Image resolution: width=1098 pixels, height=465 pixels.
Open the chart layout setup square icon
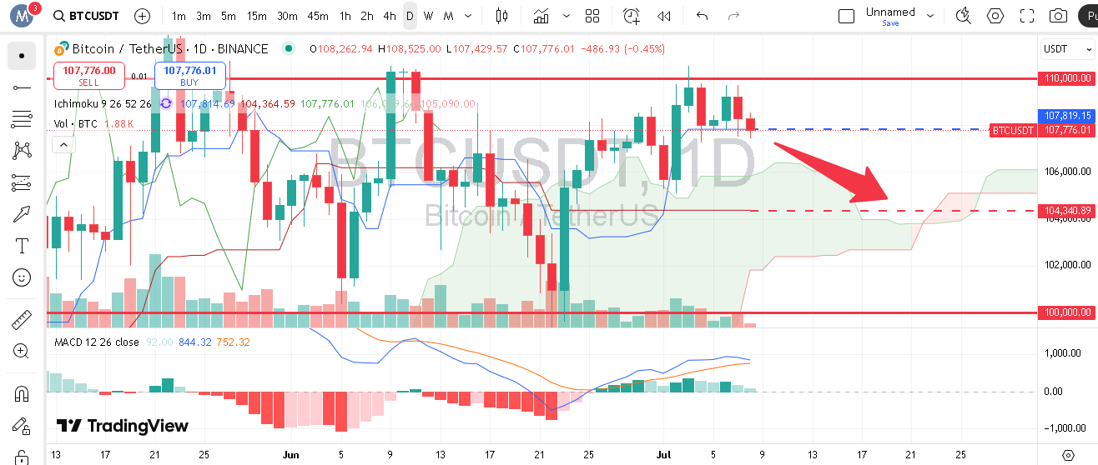point(847,16)
